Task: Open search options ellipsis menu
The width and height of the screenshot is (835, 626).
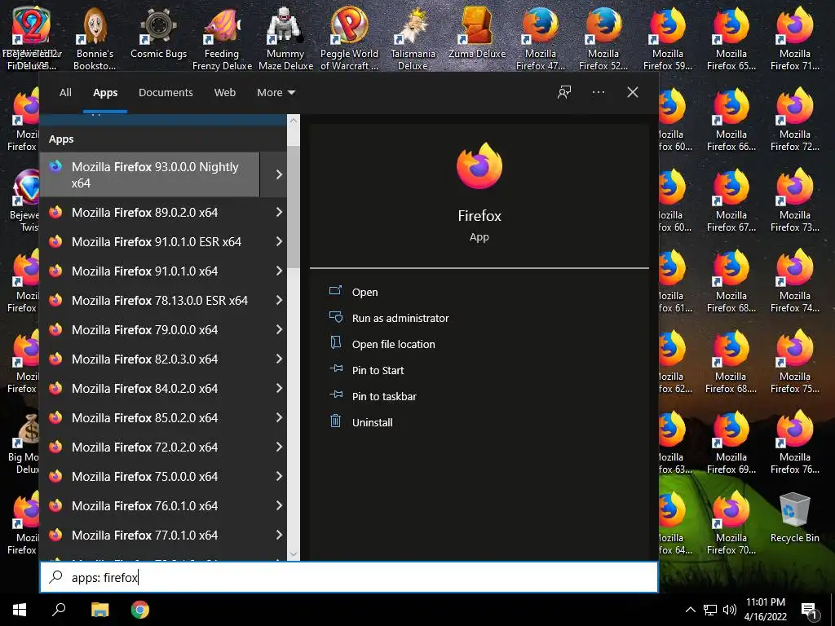Action: 598,92
